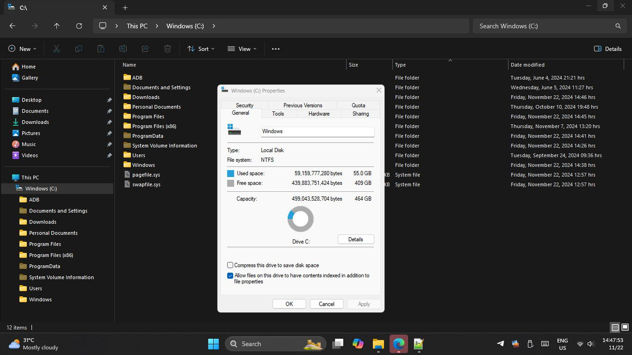
Task: Select the Share icon in the toolbar
Action: pos(145,48)
